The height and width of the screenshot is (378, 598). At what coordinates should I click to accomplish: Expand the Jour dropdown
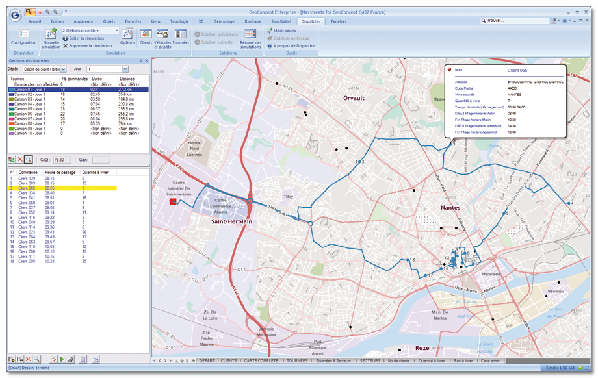(x=125, y=69)
